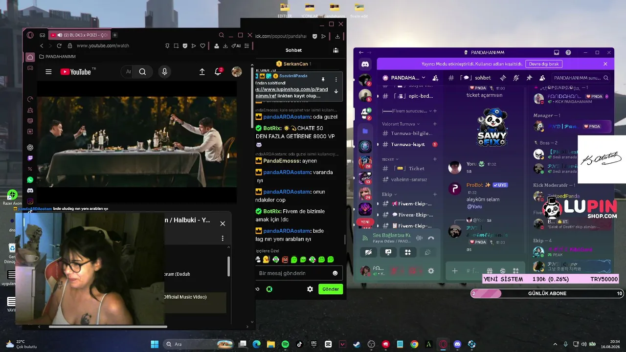626x352 pixels.
Task: Toggle Discord soundboard button in voice panel
Action: (x=427, y=252)
